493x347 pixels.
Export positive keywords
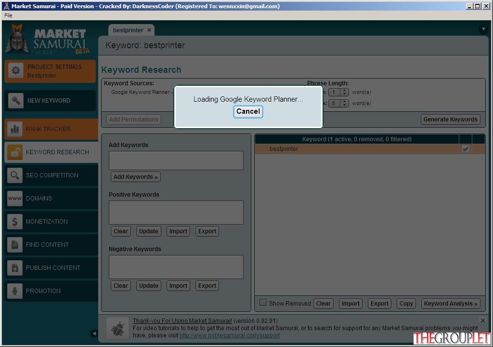(x=207, y=231)
